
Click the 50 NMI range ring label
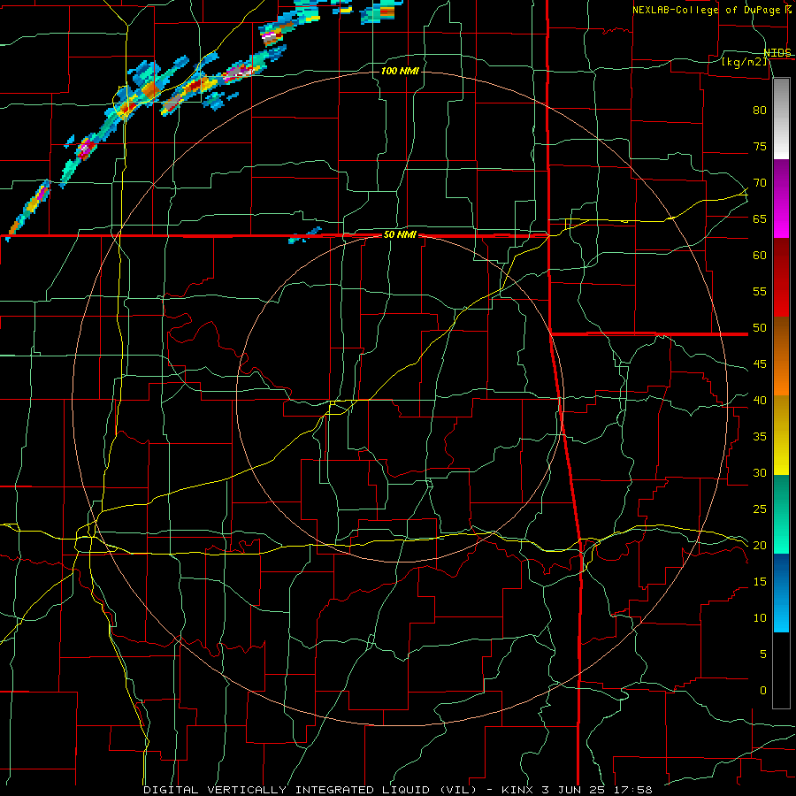(x=400, y=234)
